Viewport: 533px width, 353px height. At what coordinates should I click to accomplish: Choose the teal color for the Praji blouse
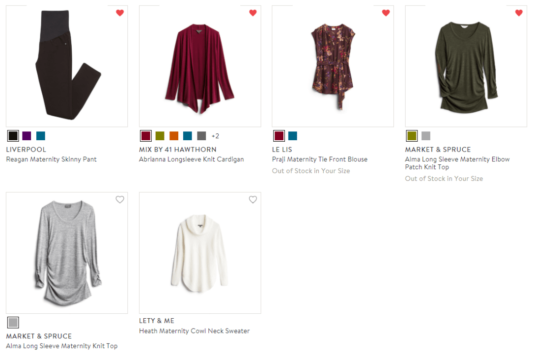click(292, 136)
